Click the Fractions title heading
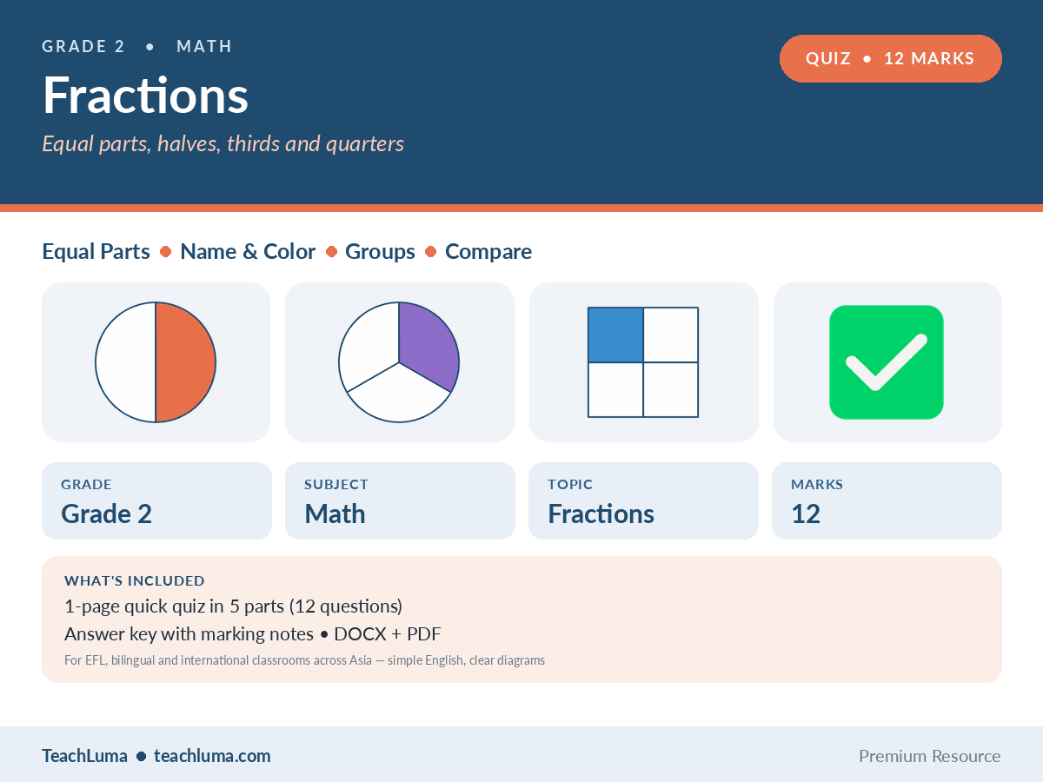Screen dimensions: 1043x782 click(146, 96)
